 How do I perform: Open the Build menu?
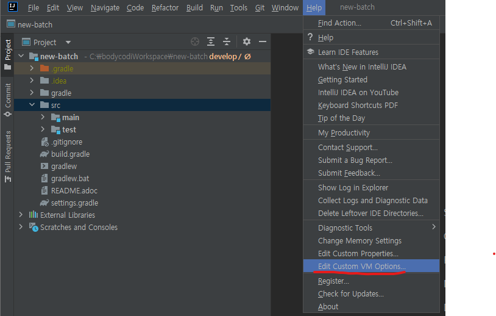click(194, 7)
